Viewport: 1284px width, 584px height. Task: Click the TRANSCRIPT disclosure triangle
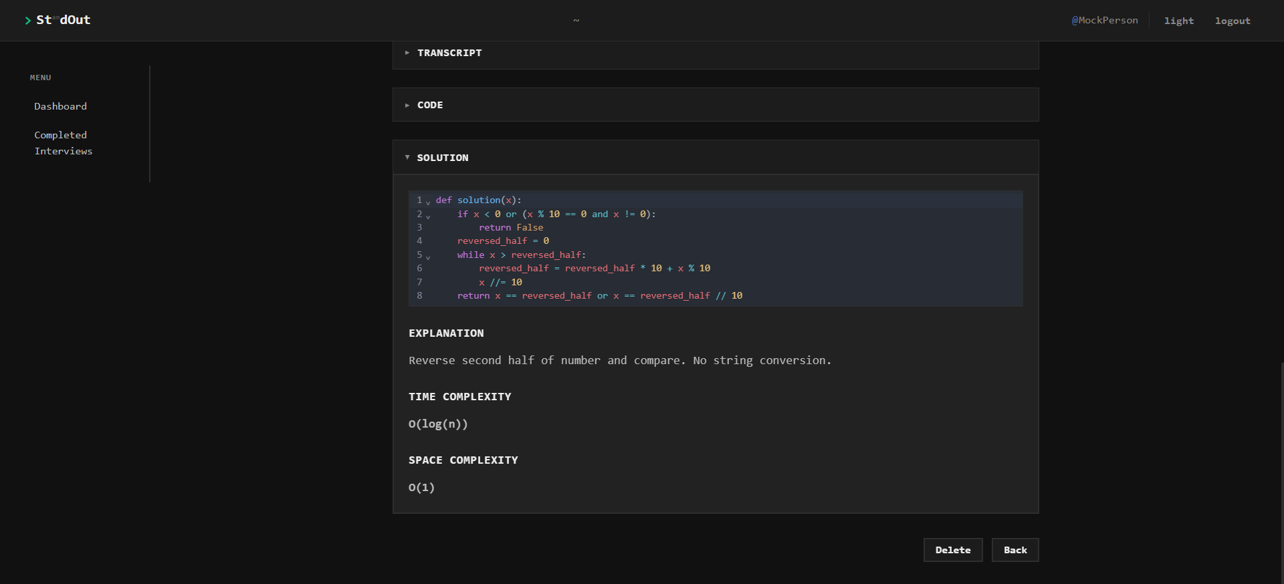(407, 53)
